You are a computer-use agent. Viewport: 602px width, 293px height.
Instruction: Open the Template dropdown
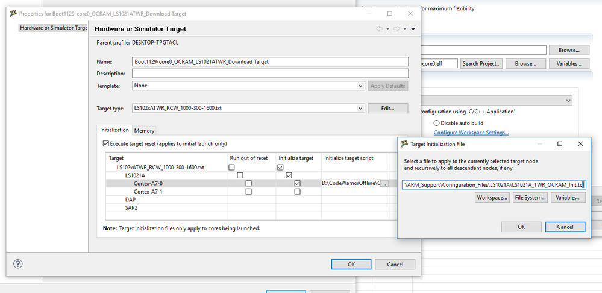(x=360, y=86)
